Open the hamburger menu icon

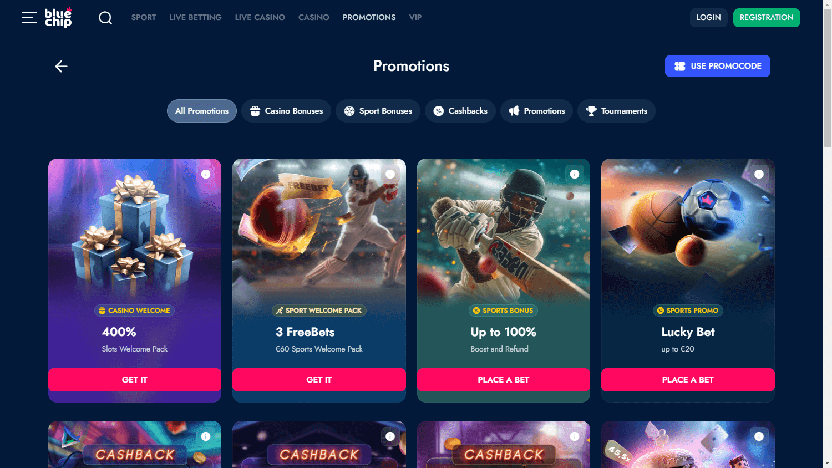(29, 18)
